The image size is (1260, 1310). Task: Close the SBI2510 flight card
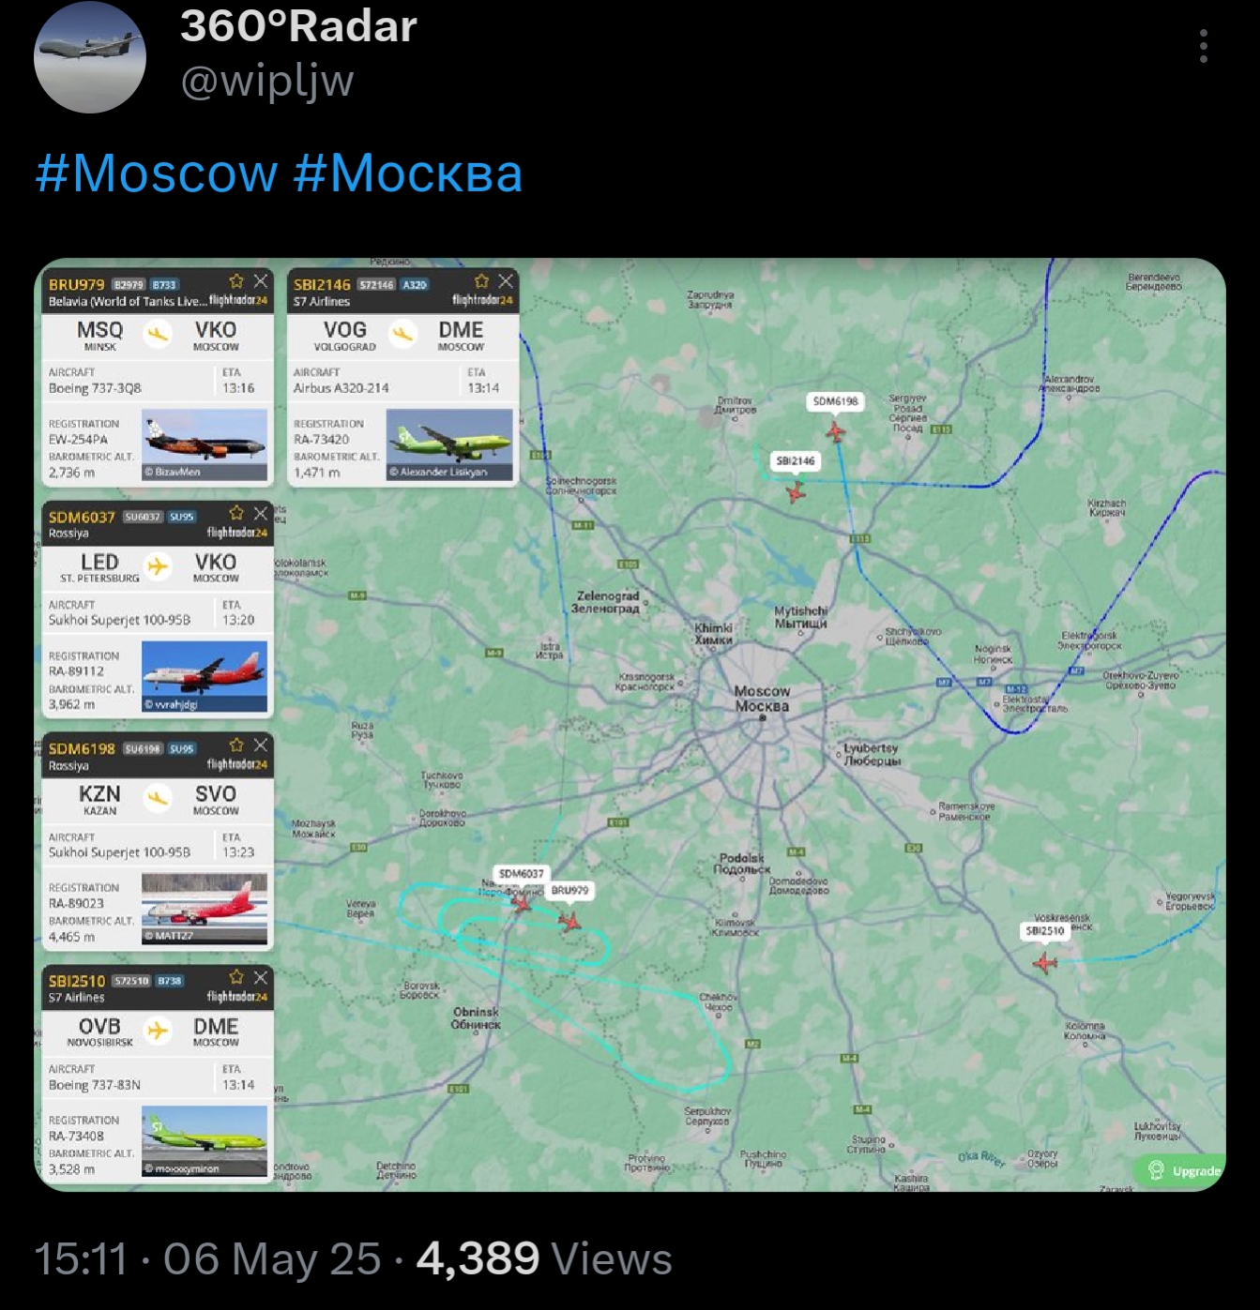[261, 977]
